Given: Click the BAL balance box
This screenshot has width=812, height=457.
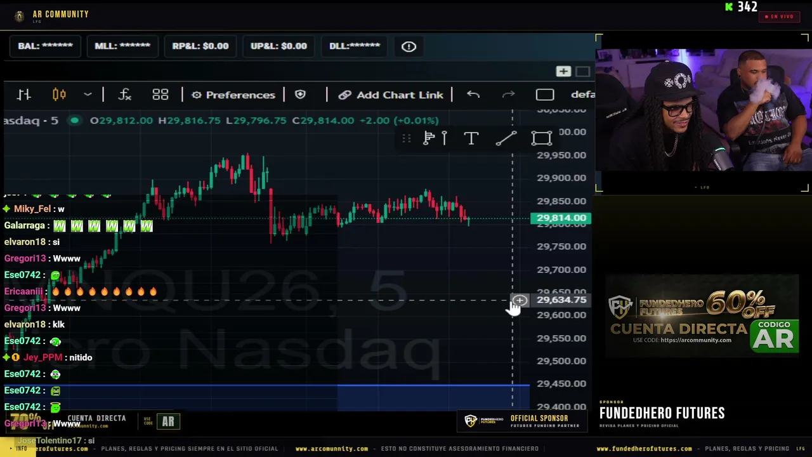Looking at the screenshot, I should 45,46.
